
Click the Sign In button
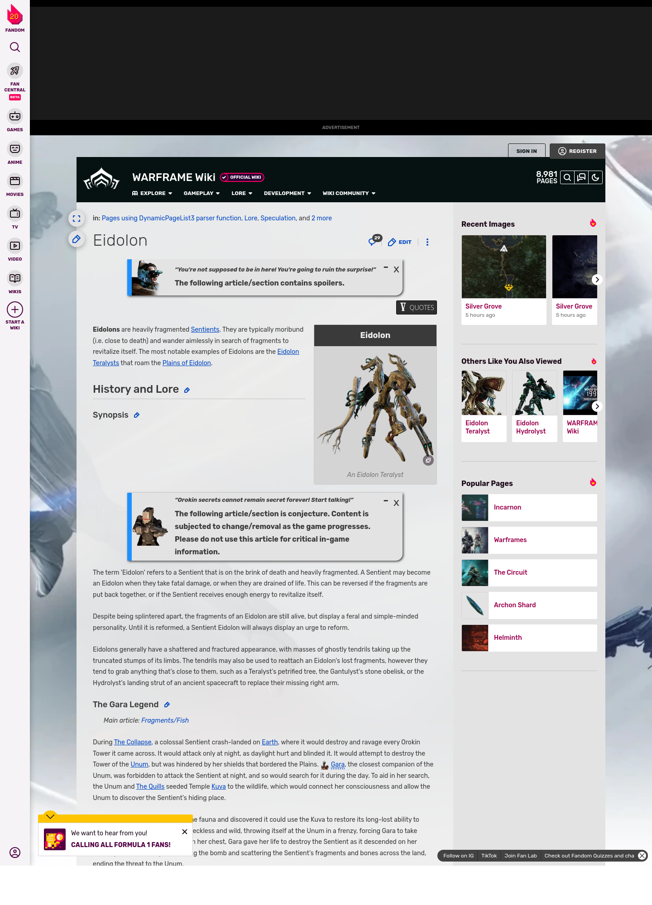pyautogui.click(x=527, y=151)
